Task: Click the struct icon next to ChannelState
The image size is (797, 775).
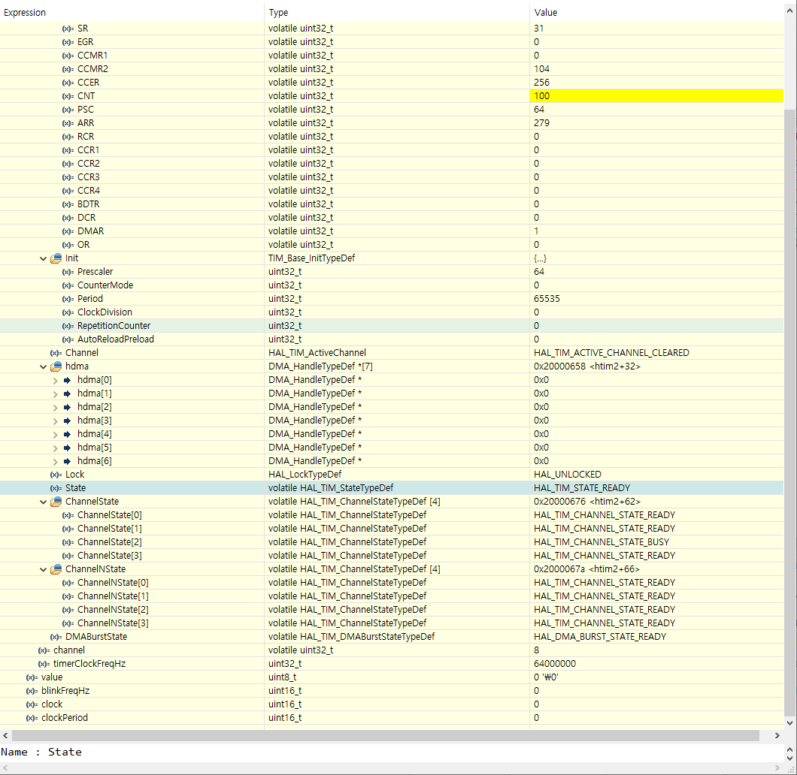Action: pyautogui.click(x=55, y=501)
